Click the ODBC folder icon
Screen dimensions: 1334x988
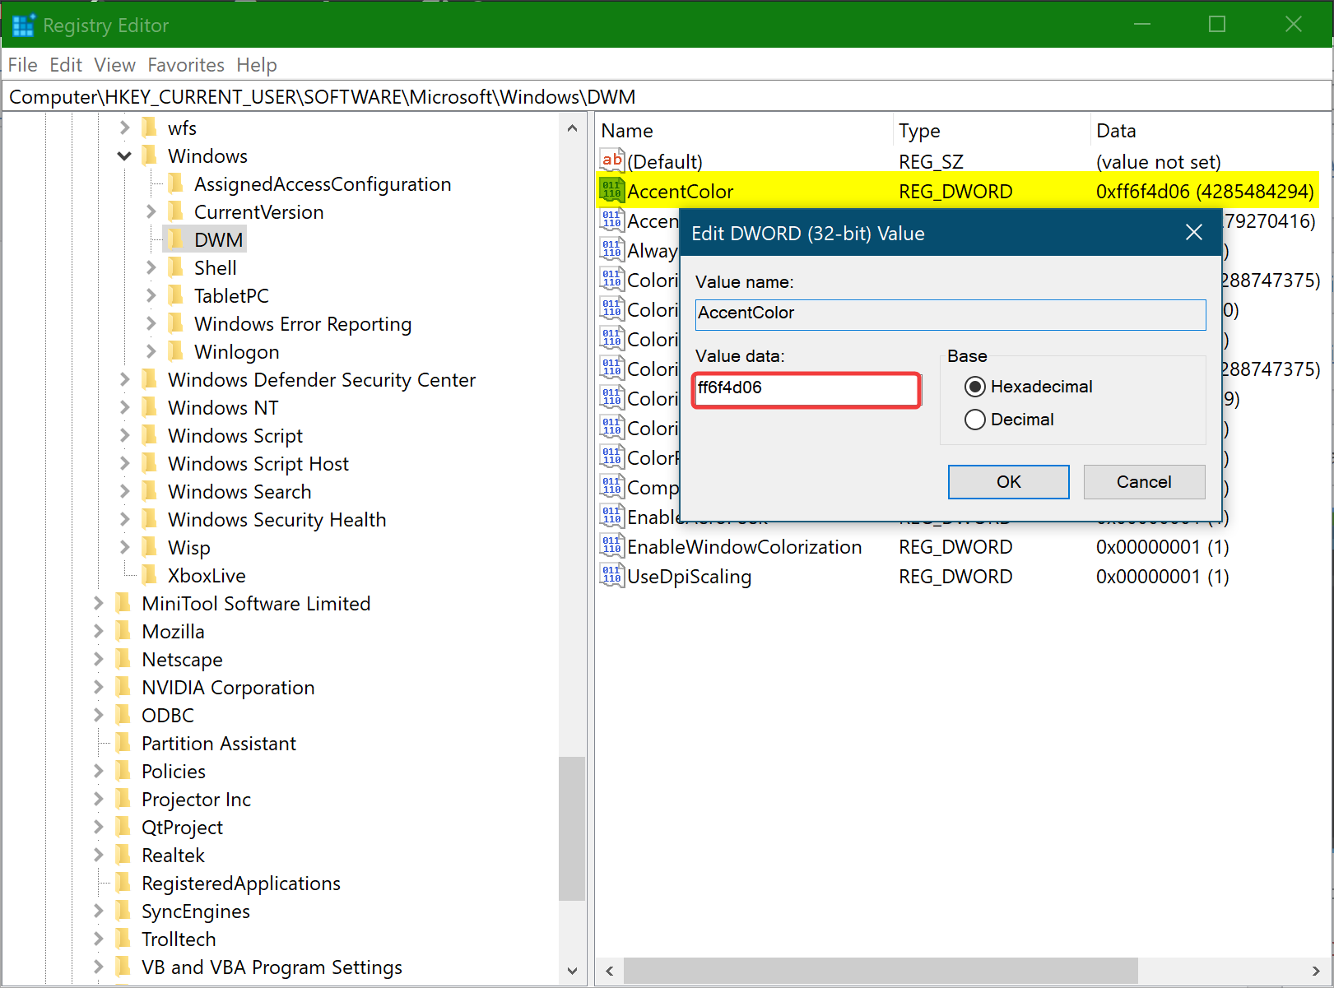pos(123,715)
